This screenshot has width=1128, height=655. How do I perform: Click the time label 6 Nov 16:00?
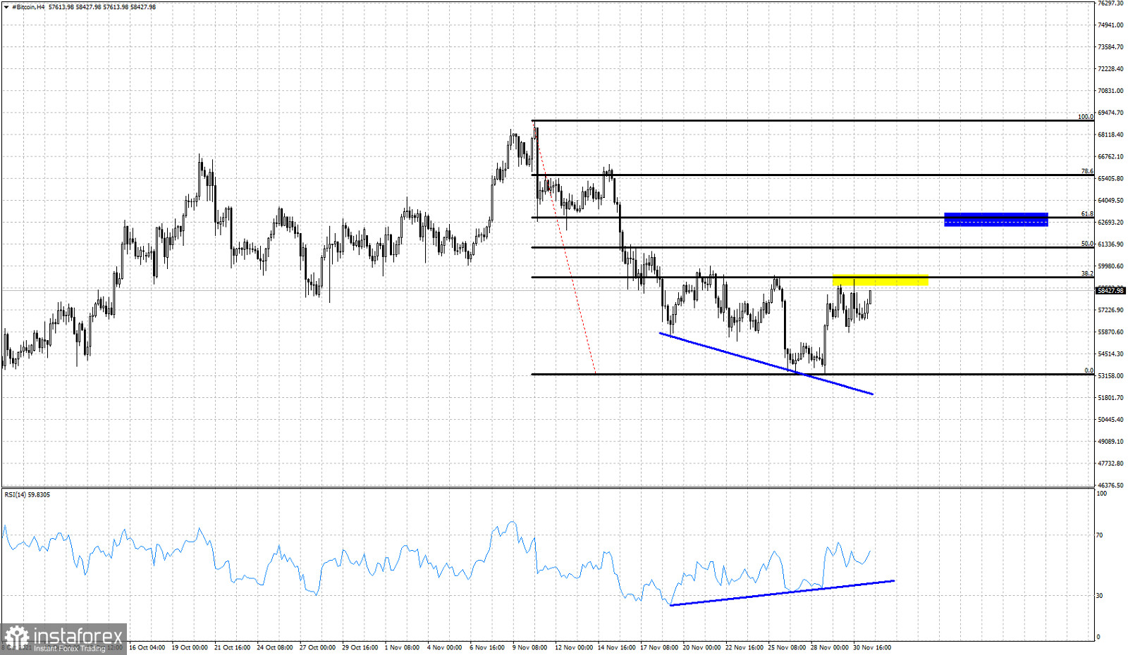[x=487, y=647]
